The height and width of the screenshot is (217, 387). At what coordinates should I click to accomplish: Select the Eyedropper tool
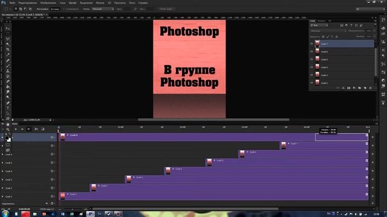pos(8,55)
